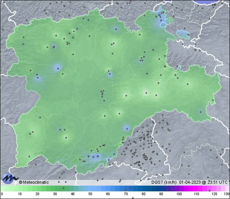Click the 80 value on wind scale

tap(143, 194)
